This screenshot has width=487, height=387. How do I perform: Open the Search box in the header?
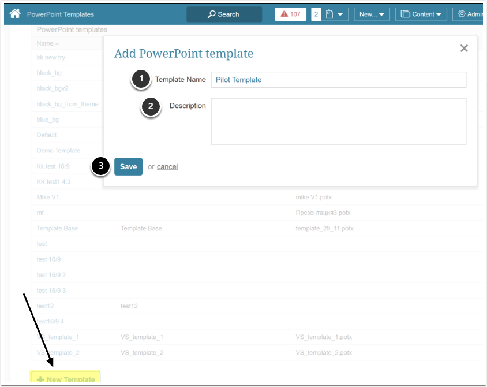224,14
